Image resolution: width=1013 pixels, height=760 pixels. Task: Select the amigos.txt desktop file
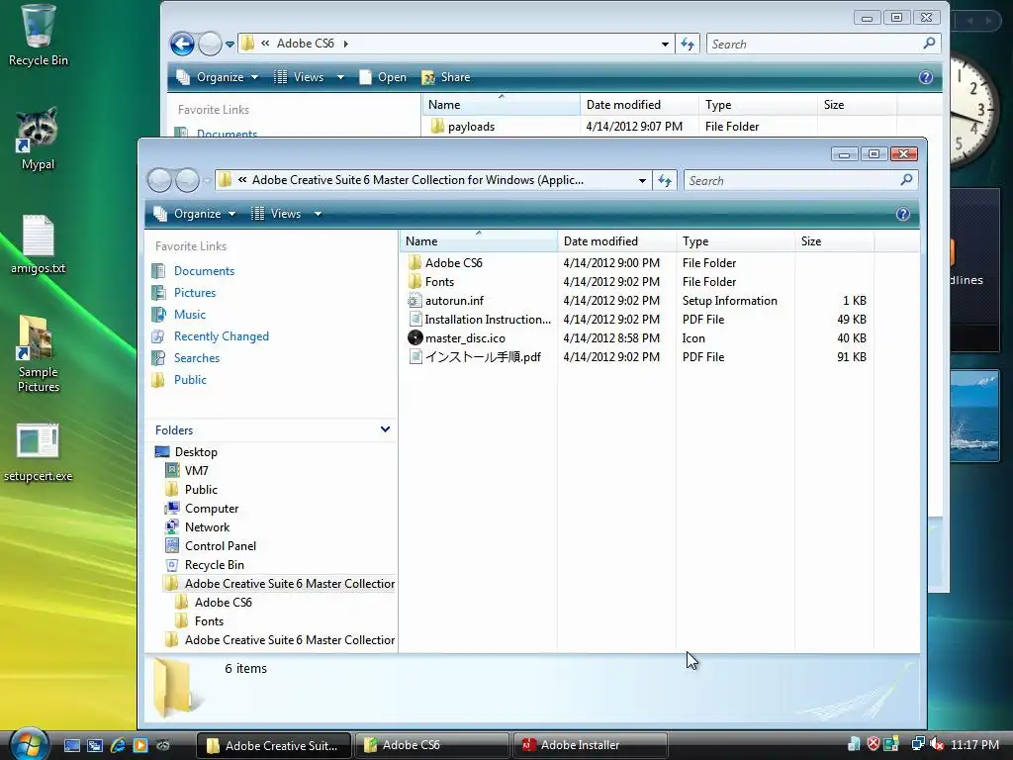pyautogui.click(x=38, y=244)
